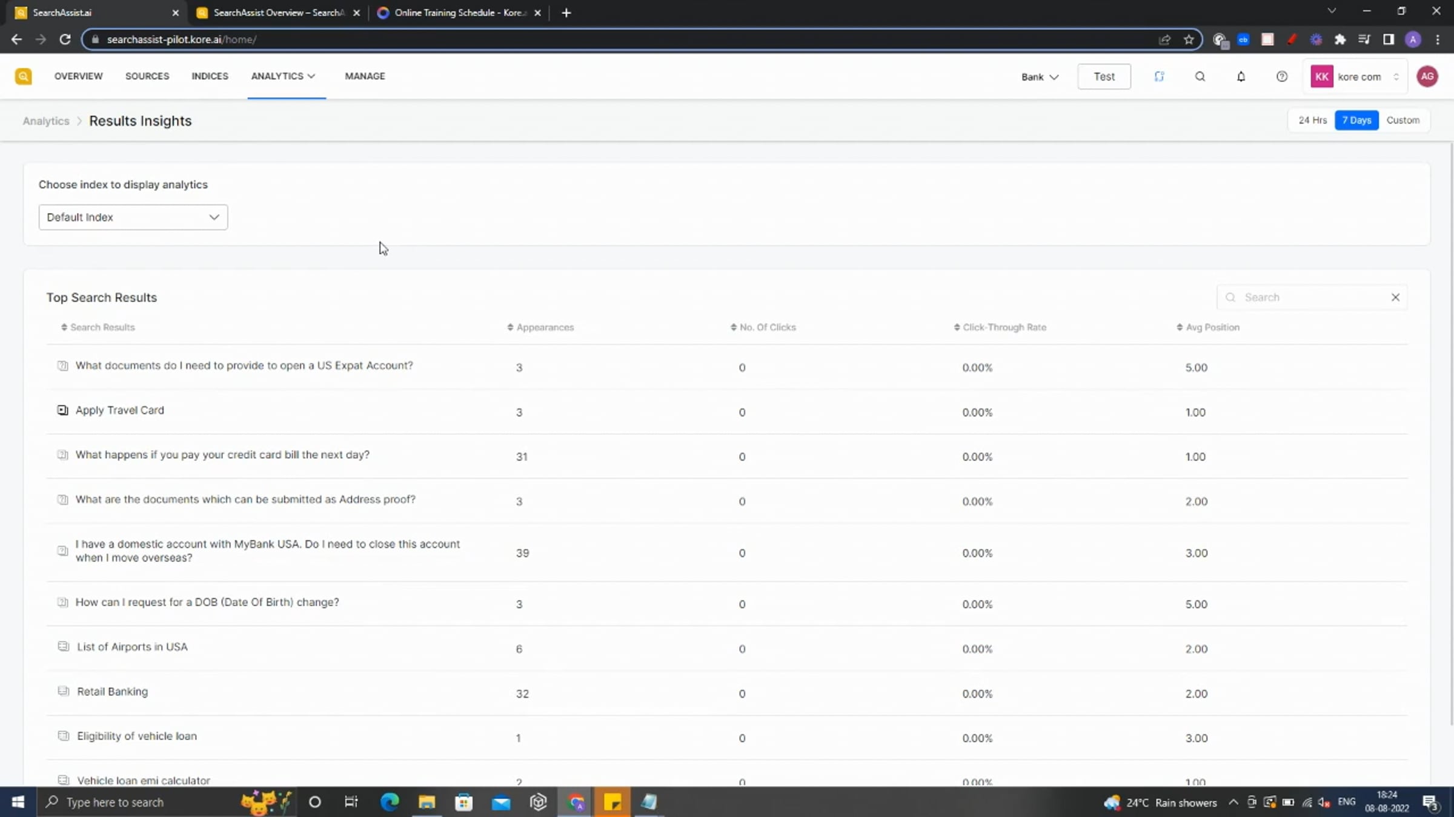
Task: Click the Analytics breadcrumb link
Action: 46,121
